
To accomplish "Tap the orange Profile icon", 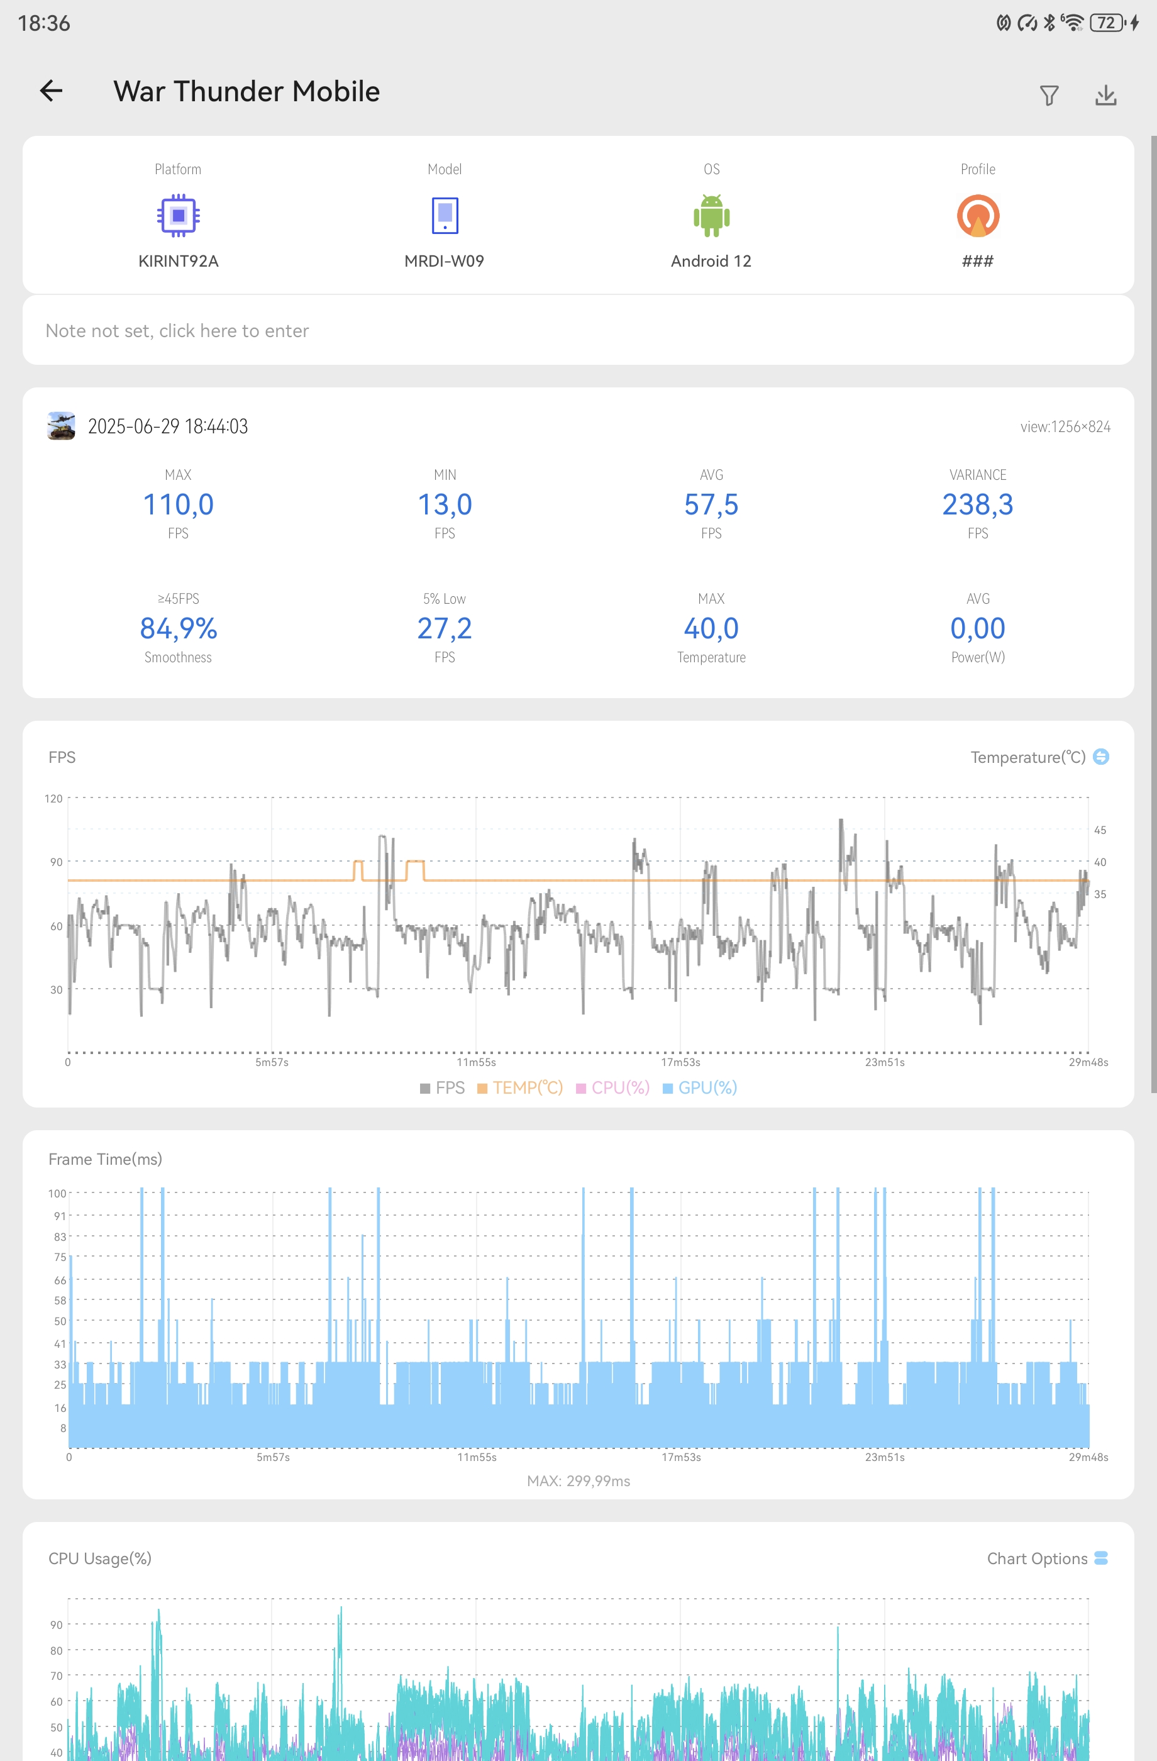I will (x=978, y=215).
